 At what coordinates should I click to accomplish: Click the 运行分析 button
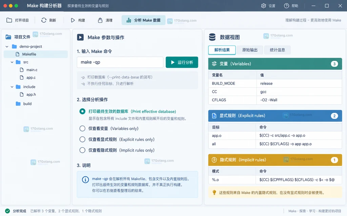tap(182, 62)
